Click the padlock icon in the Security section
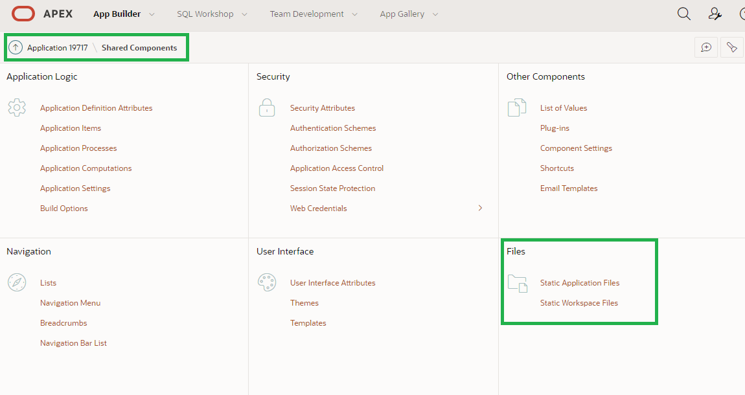Screen dimensions: 745x395 (267, 107)
